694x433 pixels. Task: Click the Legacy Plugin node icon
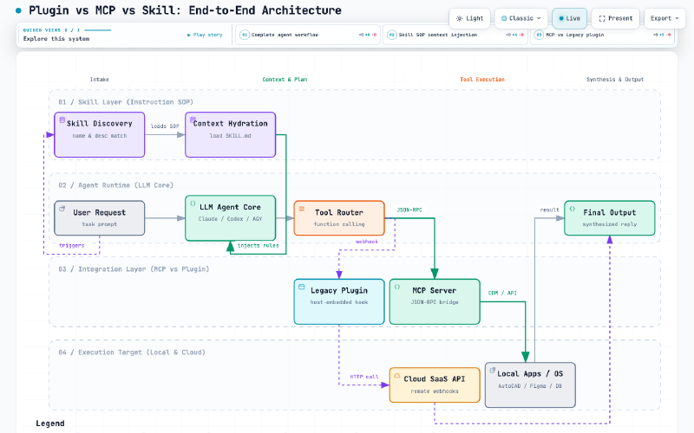coord(301,287)
